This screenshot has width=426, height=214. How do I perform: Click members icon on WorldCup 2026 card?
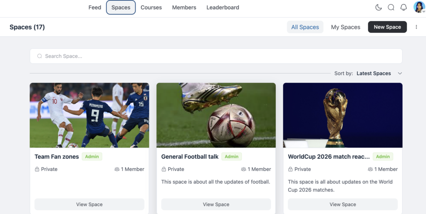coord(370,169)
